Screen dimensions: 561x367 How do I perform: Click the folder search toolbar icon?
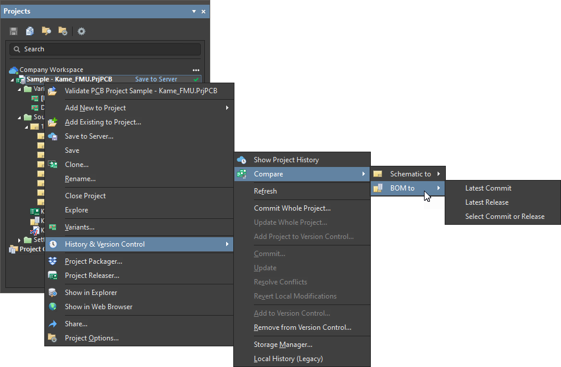pyautogui.click(x=46, y=31)
